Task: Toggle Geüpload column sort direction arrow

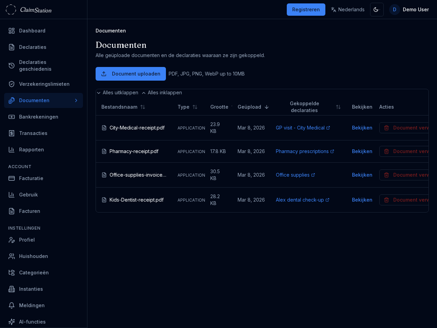Action: 267,107
